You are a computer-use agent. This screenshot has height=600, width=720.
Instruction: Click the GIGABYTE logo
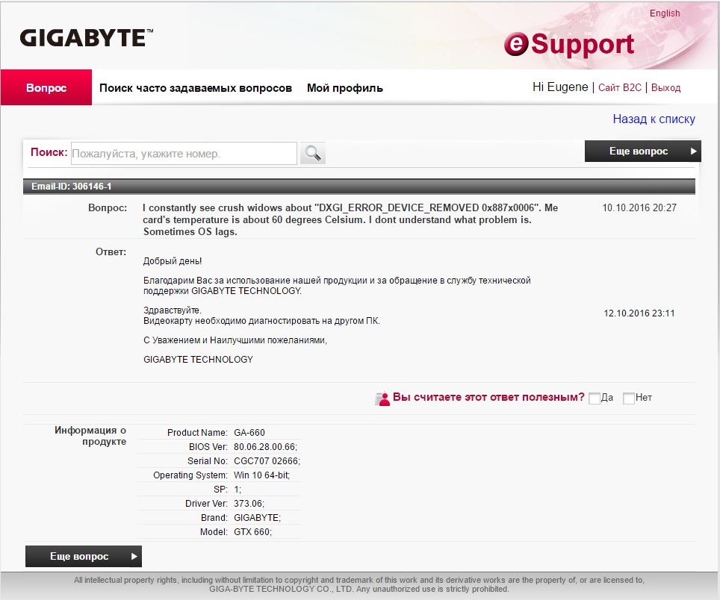click(x=87, y=38)
